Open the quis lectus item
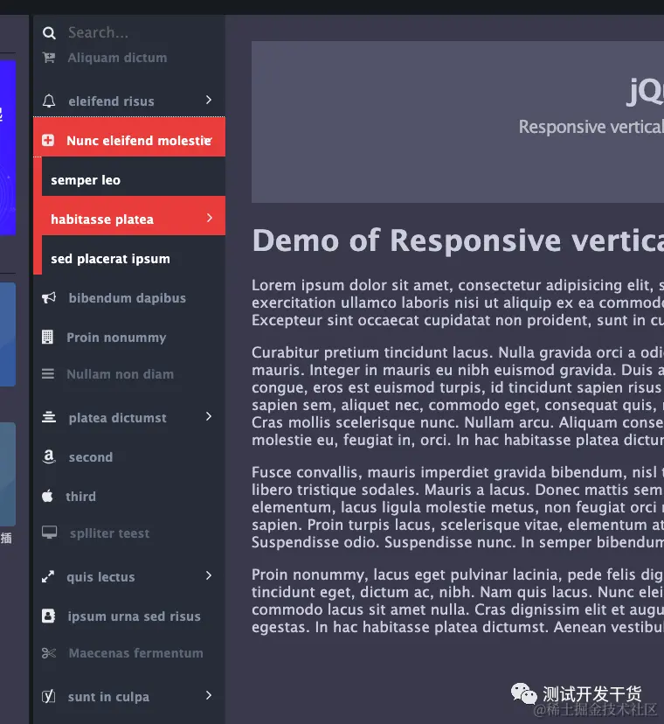 [x=100, y=577]
